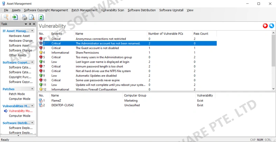The image size is (276, 142).
Task: Open Patch Mode under Patches
Action: pos(17,94)
